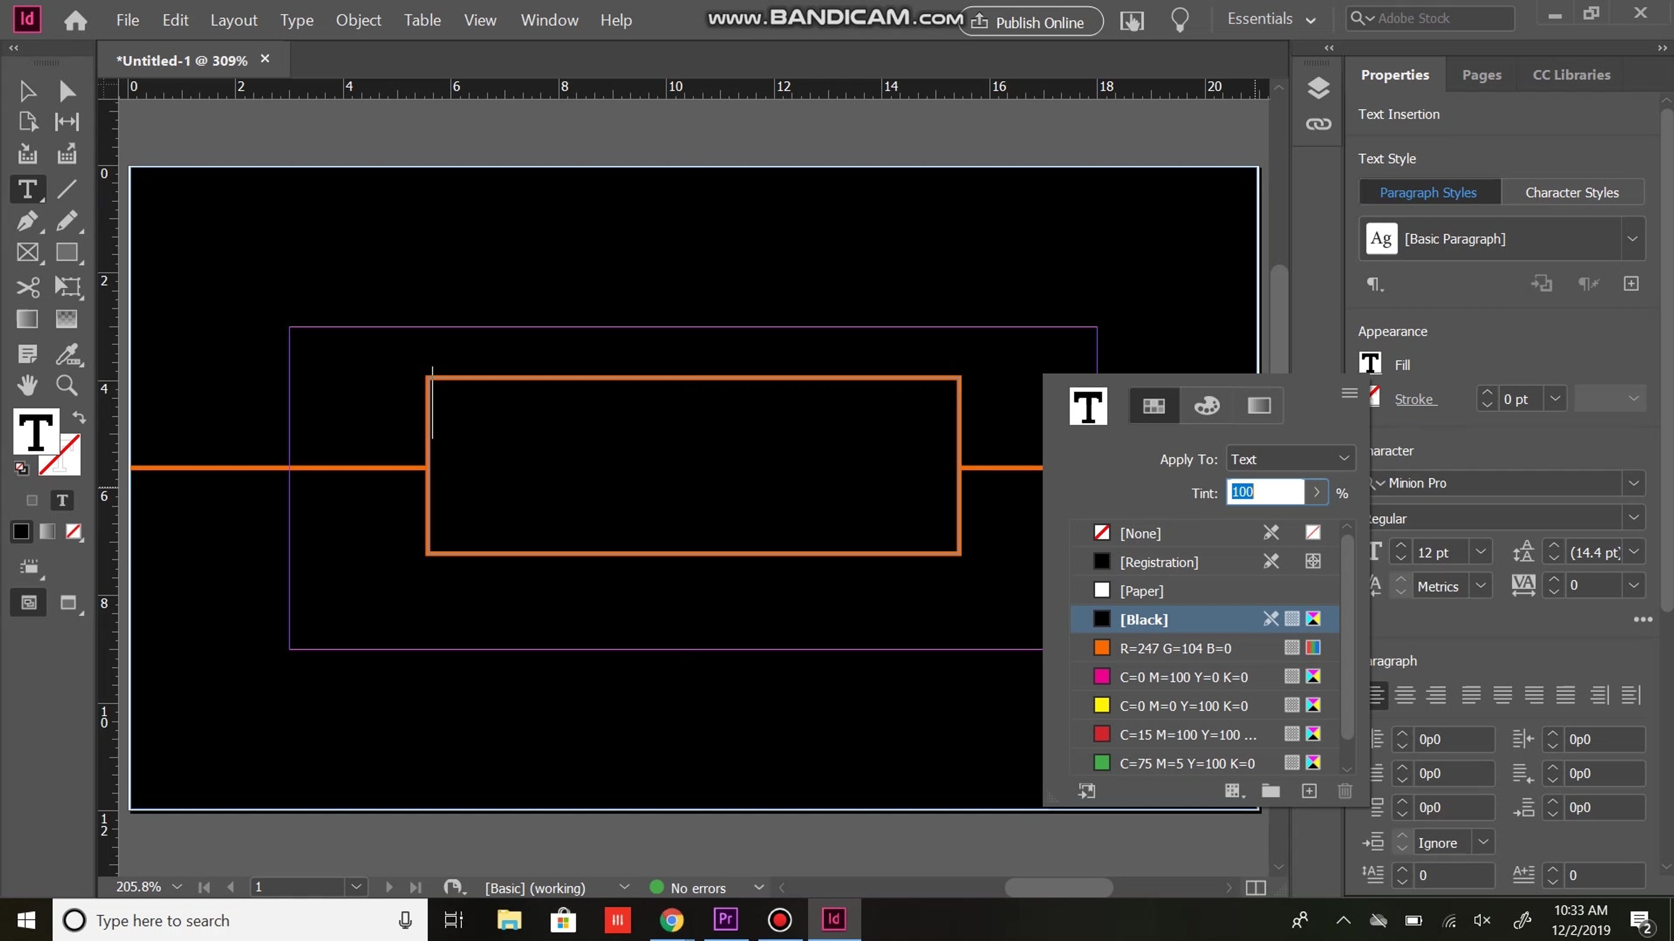
Task: Switch to the gradient view
Action: 1258,406
